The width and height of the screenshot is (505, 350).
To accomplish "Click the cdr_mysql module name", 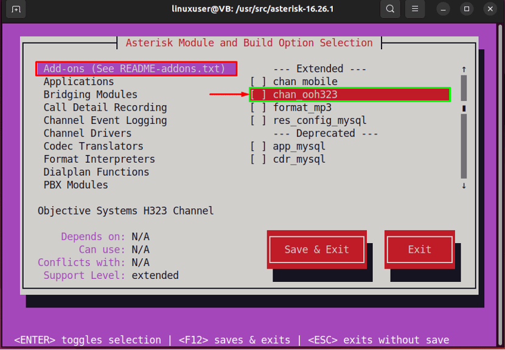I will 299,159.
